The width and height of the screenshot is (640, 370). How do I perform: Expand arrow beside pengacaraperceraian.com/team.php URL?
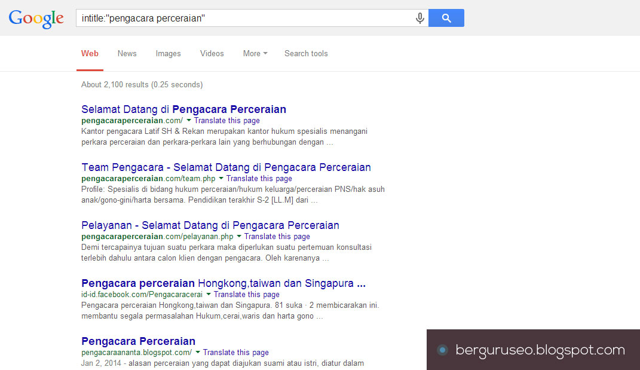pyautogui.click(x=221, y=179)
